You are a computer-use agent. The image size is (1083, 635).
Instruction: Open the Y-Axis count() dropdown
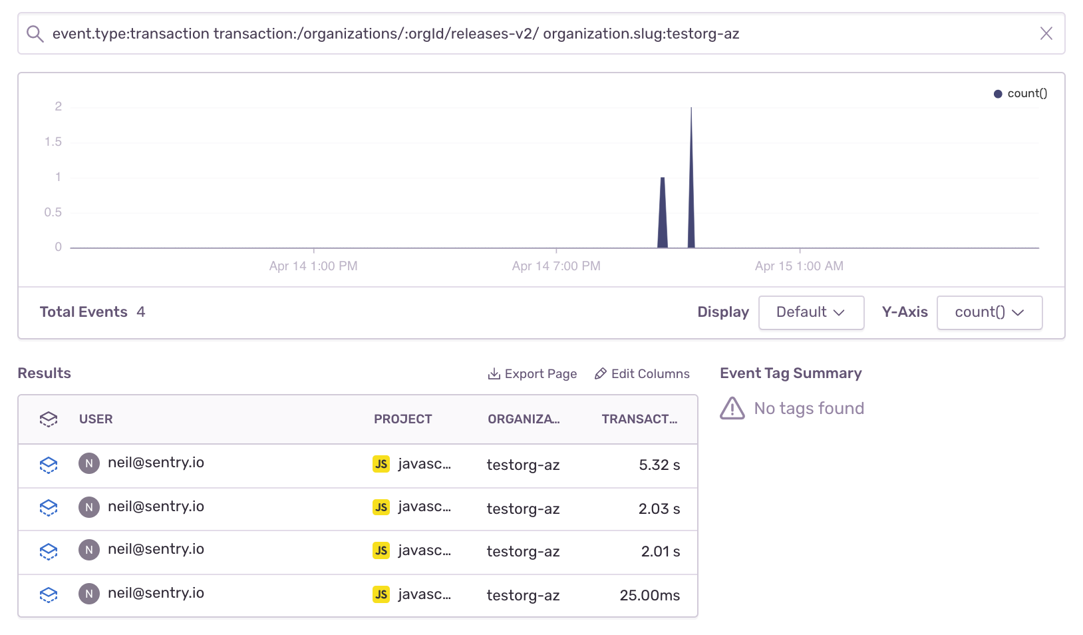coord(989,312)
